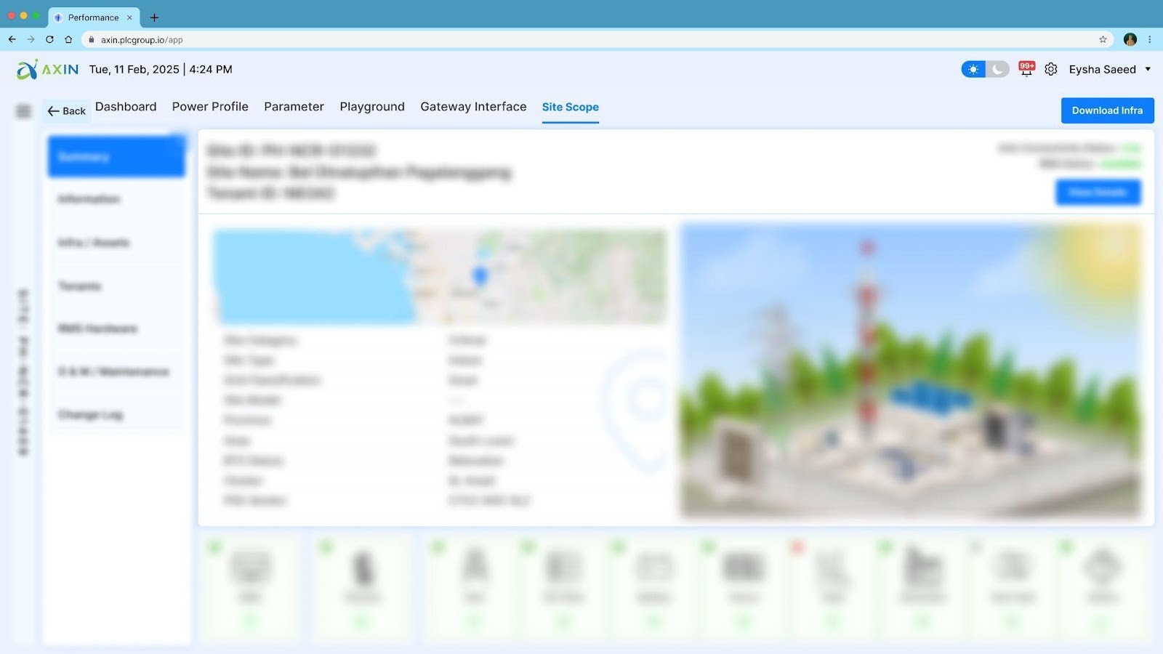The height and width of the screenshot is (654, 1163).
Task: Bookmark the page using the star icon
Action: pyautogui.click(x=1102, y=40)
